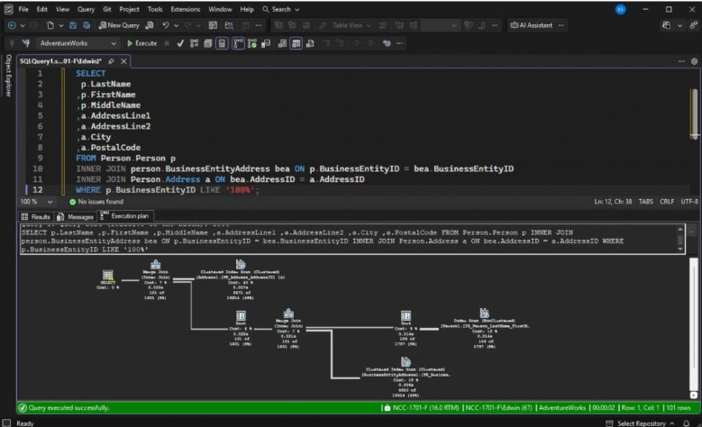The image size is (702, 427).
Task: Open the document tab overflow ellipsis
Action: pyautogui.click(x=681, y=61)
